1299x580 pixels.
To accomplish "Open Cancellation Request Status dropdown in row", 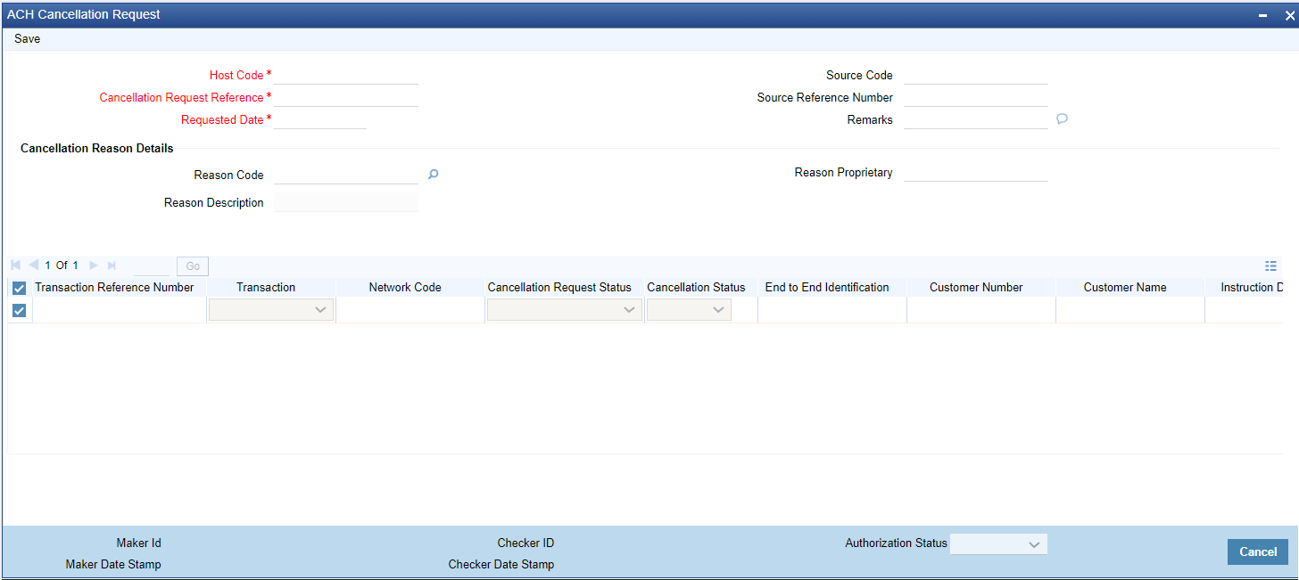I will pyautogui.click(x=565, y=310).
